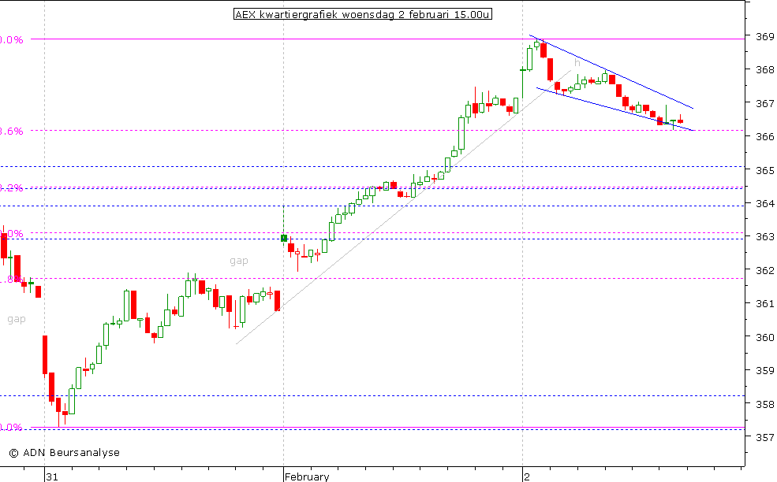Click the 361 price axis label
This screenshot has height=482, width=777.
pyautogui.click(x=765, y=303)
